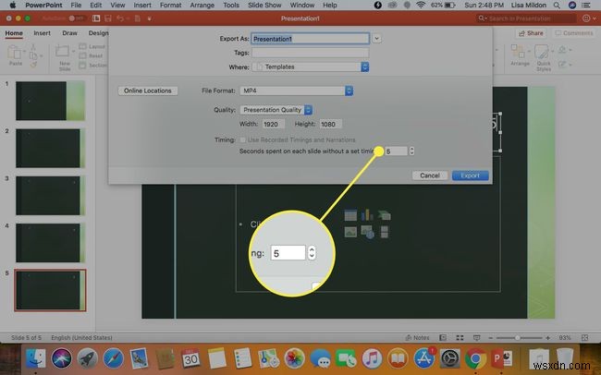Click the seconds per slide stepper arrows
601x375 pixels.
(x=411, y=151)
